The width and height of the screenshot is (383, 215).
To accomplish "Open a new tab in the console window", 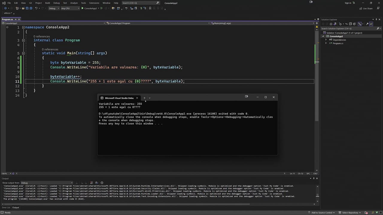I will coord(144,98).
